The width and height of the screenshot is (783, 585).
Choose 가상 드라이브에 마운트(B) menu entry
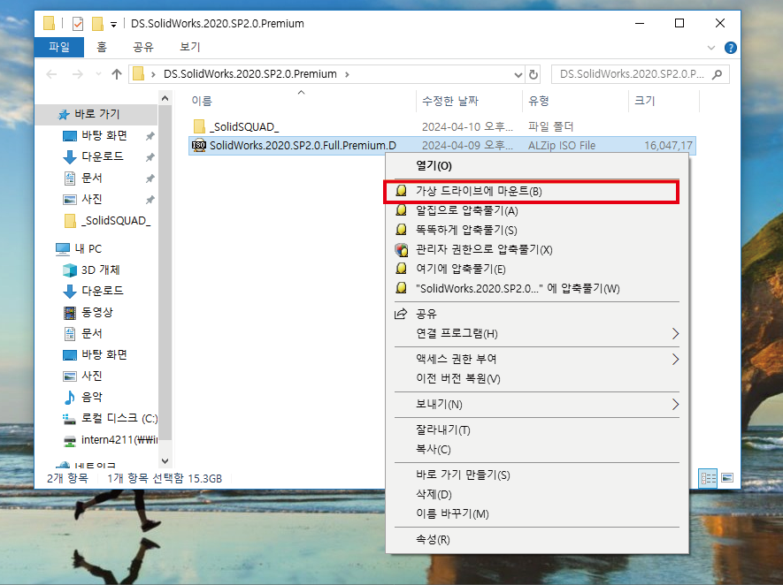point(537,191)
